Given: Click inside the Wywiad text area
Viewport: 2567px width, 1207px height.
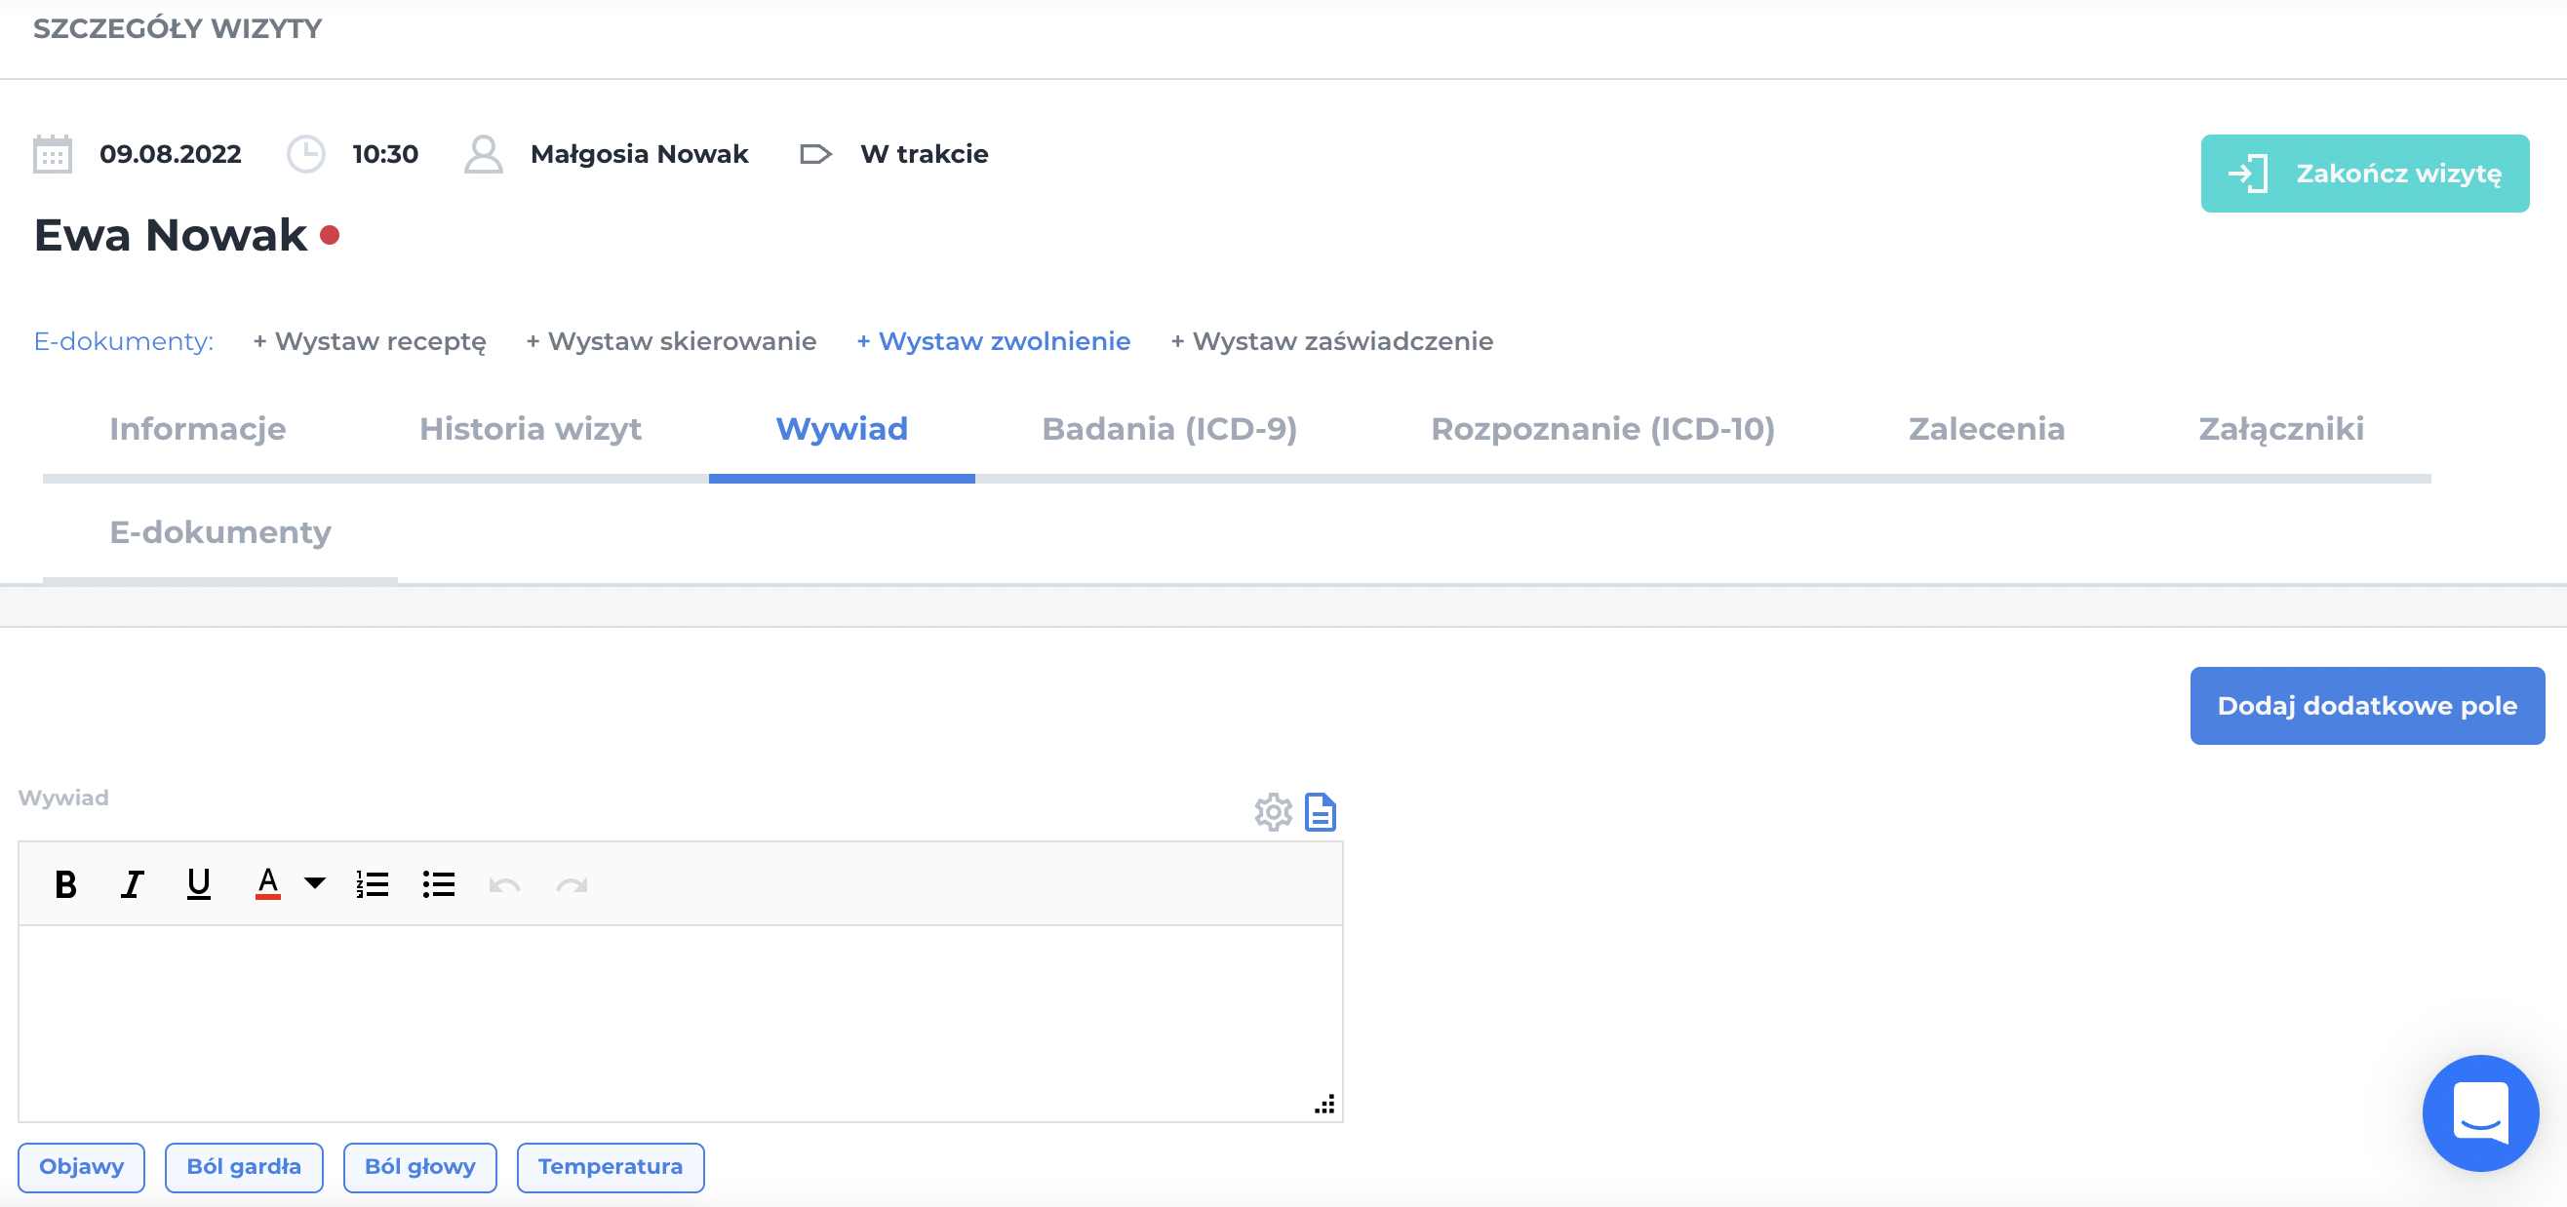Looking at the screenshot, I should point(680,1022).
